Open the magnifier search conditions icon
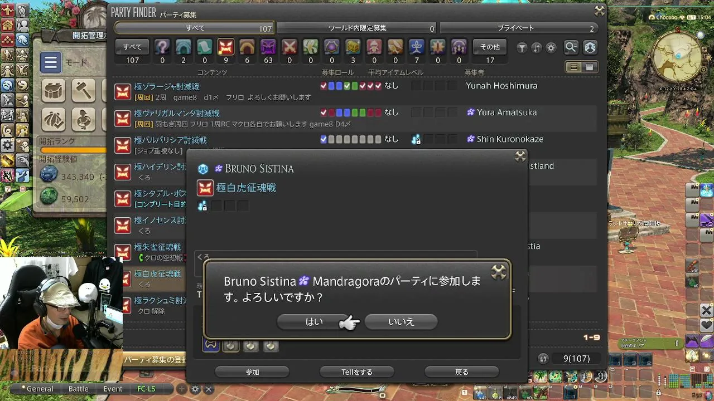 (x=571, y=47)
